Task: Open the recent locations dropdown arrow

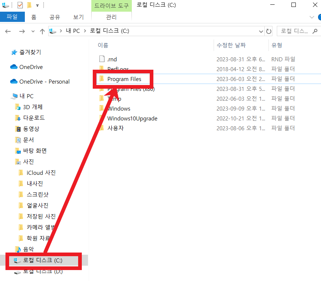Action: (x=33, y=31)
